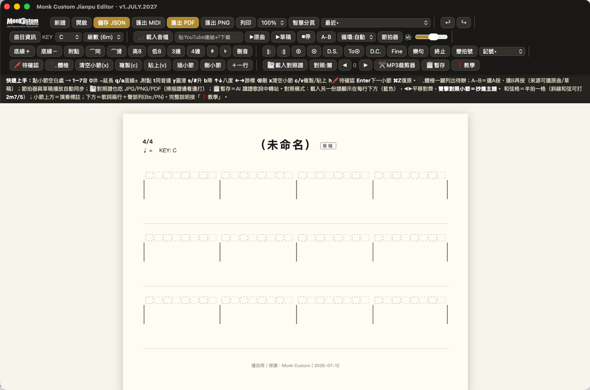Insert the Segno symbol button
The height and width of the screenshot is (390, 590).
pyautogui.click(x=298, y=51)
